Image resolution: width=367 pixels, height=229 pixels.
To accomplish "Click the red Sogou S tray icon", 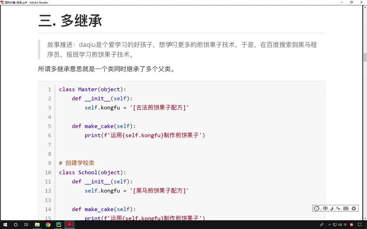I will [351, 225].
